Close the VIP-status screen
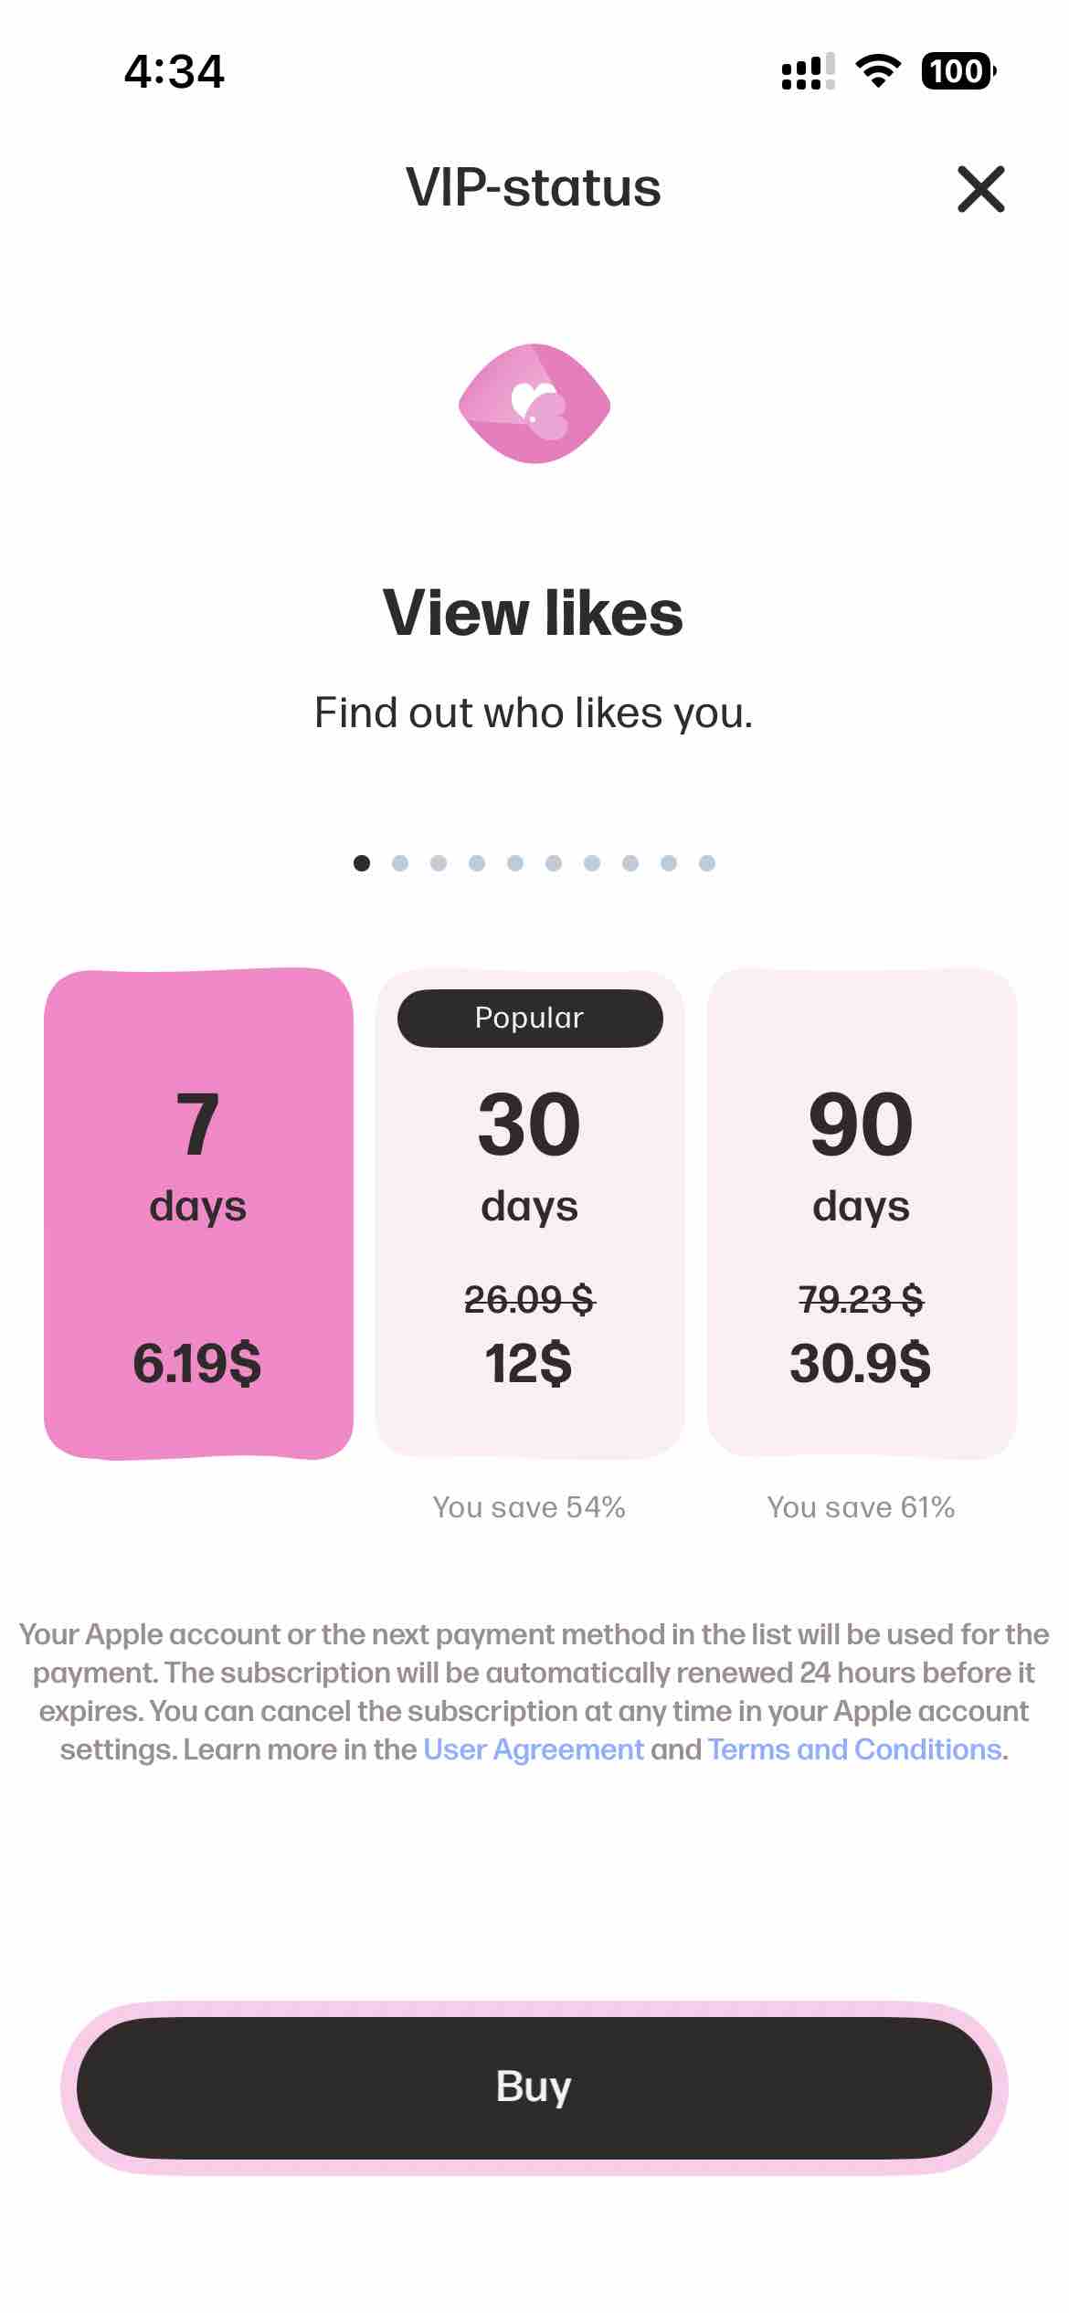This screenshot has width=1069, height=2313. point(980,190)
